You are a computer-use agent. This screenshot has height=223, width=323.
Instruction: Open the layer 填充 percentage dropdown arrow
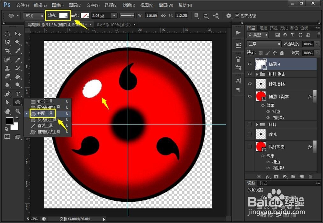(317, 53)
